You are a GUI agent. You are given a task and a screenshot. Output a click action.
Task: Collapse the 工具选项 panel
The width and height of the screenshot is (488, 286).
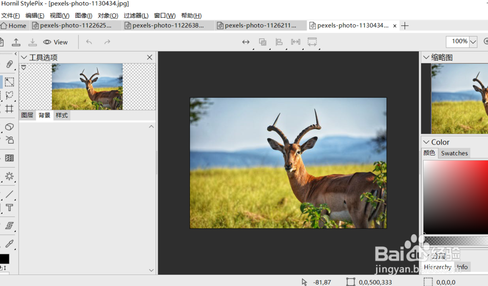[23, 57]
